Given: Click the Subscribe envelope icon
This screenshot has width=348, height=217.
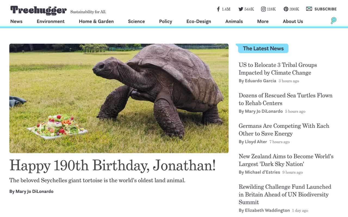Looking at the screenshot, I should (x=309, y=9).
